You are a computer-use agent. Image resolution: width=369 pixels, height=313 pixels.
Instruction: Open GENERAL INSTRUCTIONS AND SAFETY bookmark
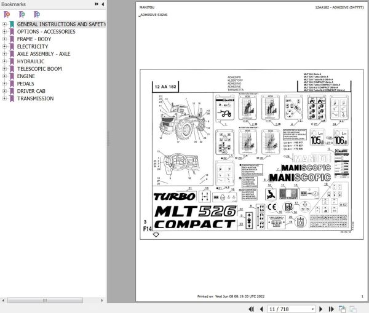(61, 24)
